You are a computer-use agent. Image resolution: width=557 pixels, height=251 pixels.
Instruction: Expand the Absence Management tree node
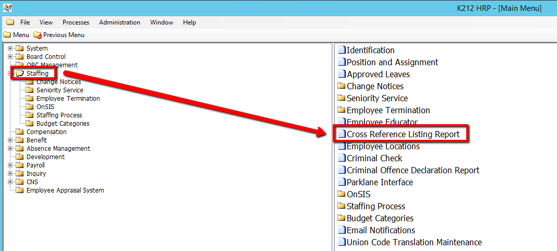tap(10, 149)
